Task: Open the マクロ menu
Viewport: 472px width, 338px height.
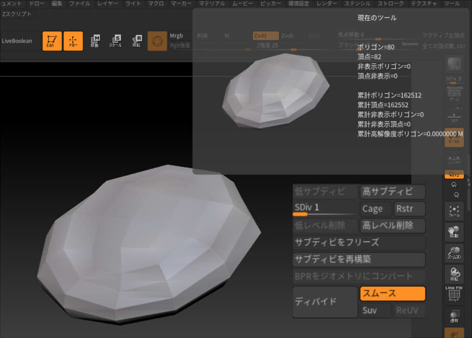Action: pos(156,4)
